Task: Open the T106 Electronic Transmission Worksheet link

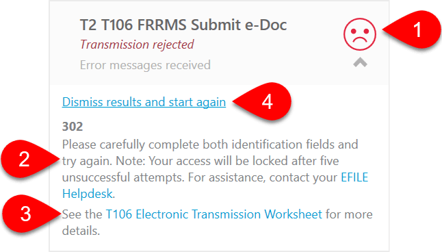Action: pos(213,214)
